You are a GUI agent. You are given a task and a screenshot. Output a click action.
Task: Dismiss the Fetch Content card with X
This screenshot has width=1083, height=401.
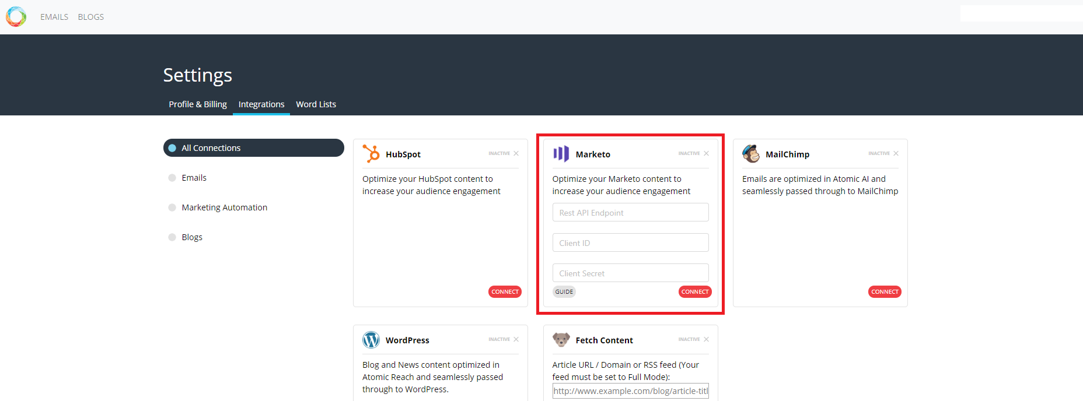pos(706,339)
